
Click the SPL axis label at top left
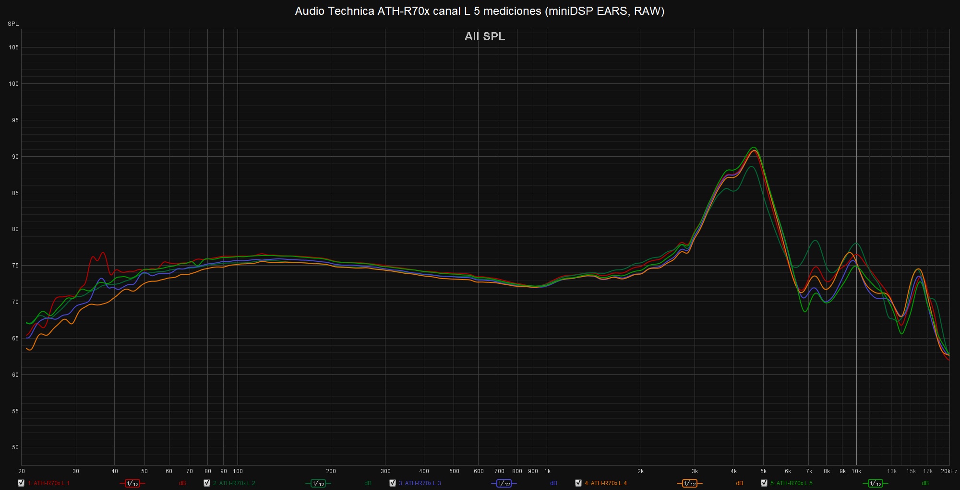tap(13, 24)
